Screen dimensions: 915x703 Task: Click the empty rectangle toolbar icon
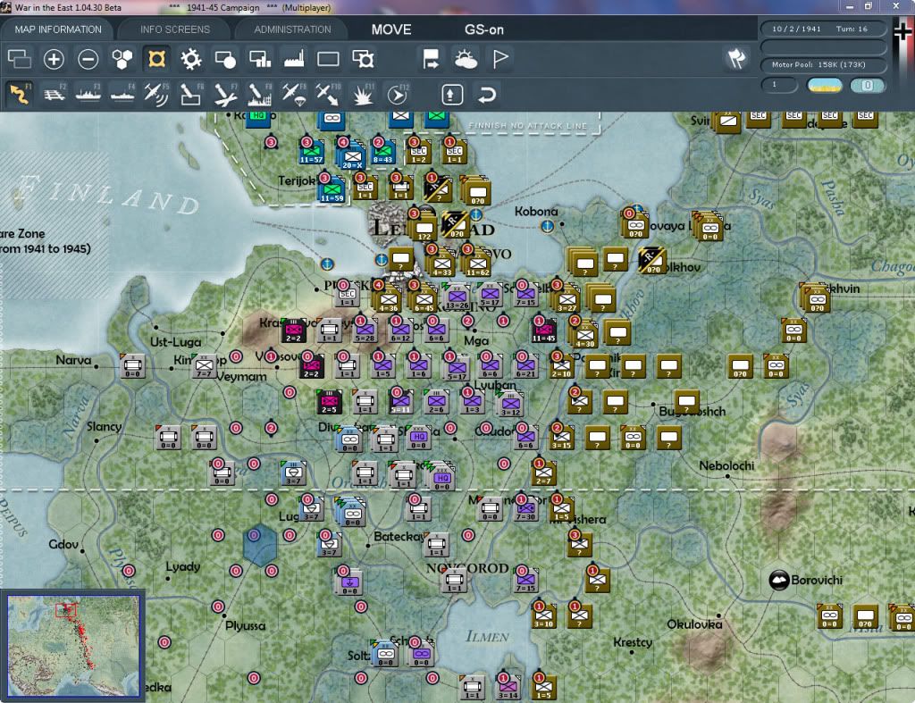[x=328, y=59]
